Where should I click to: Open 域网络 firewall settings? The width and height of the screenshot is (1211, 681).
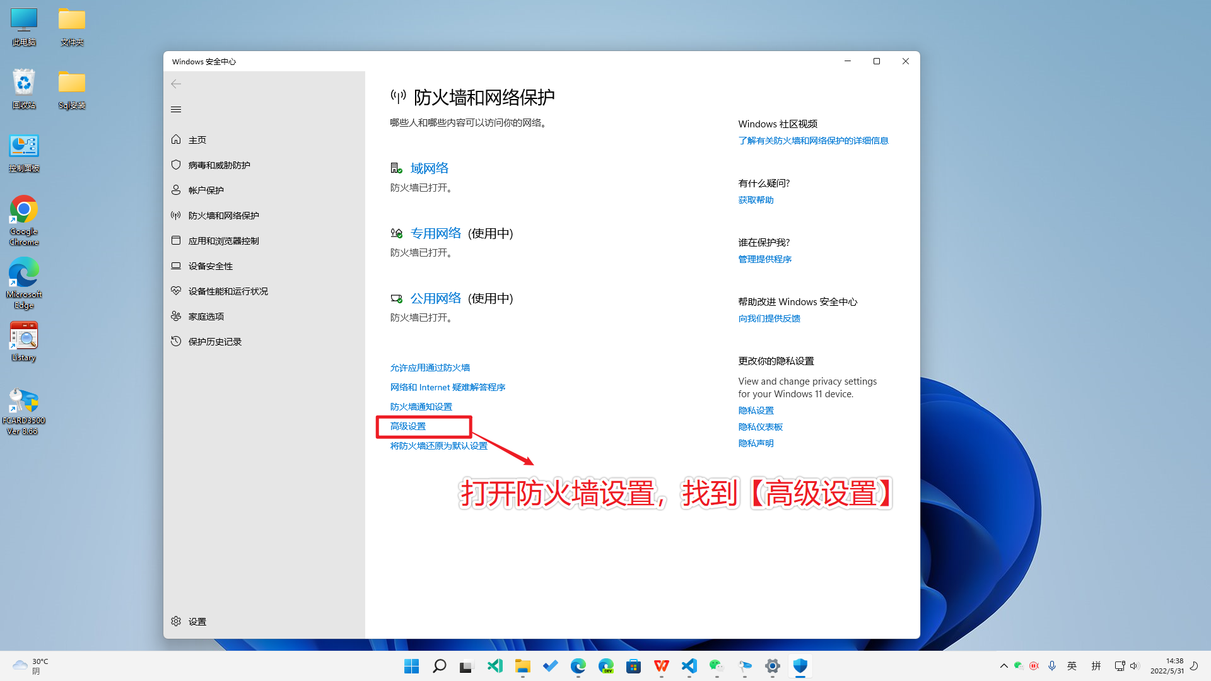430,168
